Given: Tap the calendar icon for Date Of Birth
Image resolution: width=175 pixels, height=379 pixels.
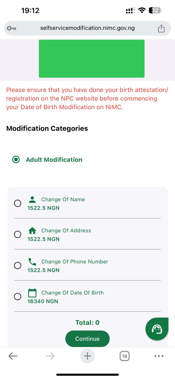Looking at the screenshot, I should 32,293.
